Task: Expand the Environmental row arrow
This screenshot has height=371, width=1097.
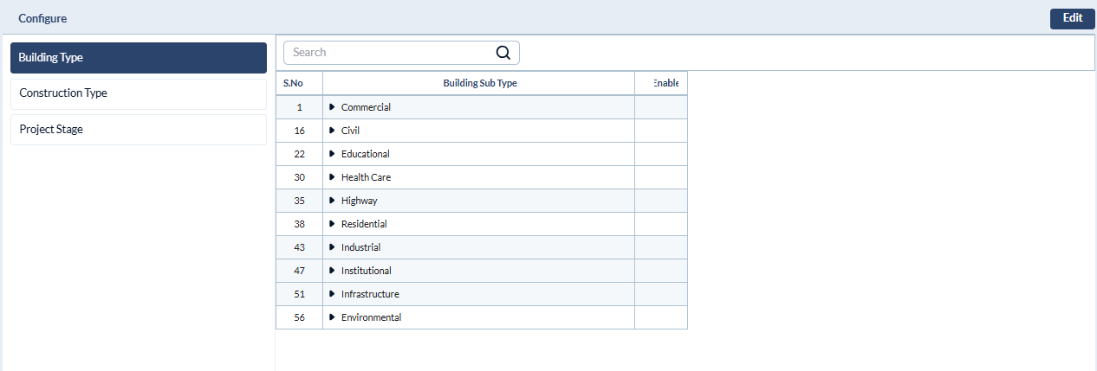Action: (x=332, y=317)
